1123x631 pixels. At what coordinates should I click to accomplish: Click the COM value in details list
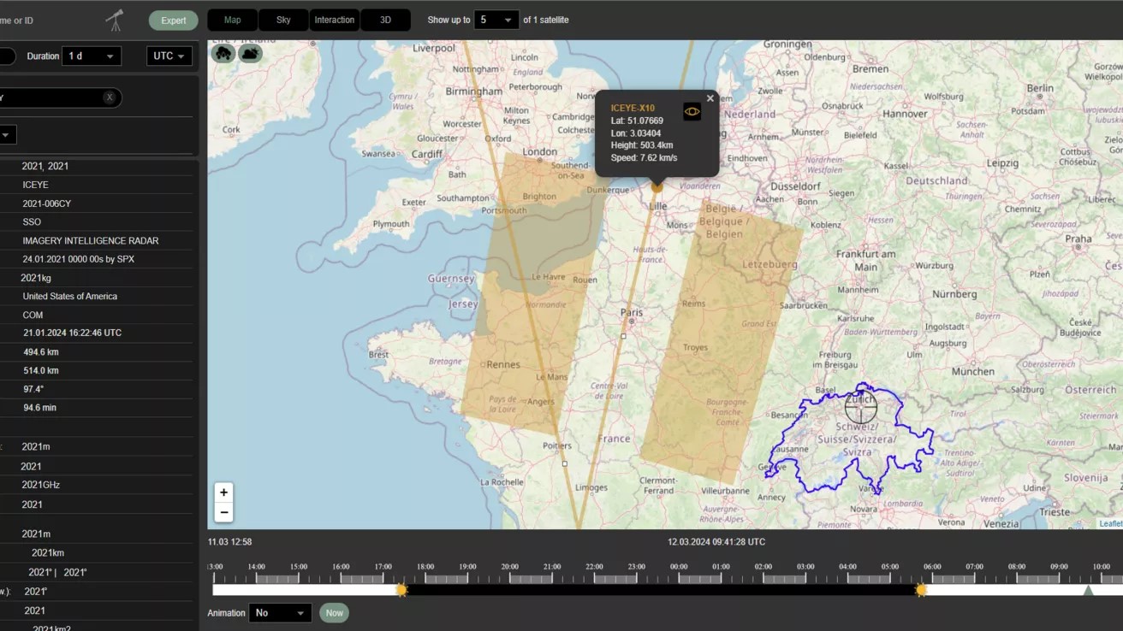coord(33,315)
